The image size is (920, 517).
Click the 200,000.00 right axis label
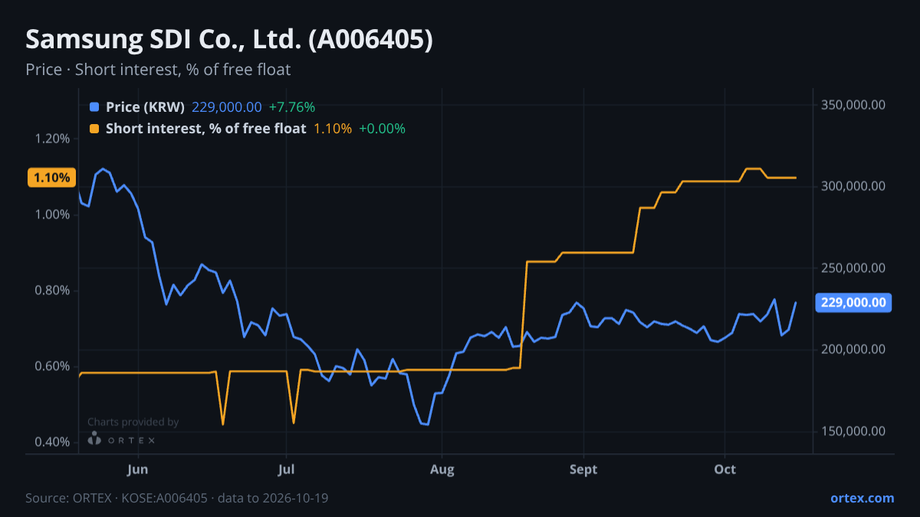pos(853,349)
